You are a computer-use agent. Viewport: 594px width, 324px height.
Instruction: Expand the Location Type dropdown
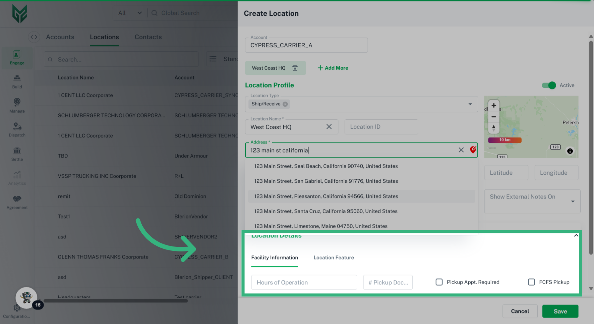point(470,104)
